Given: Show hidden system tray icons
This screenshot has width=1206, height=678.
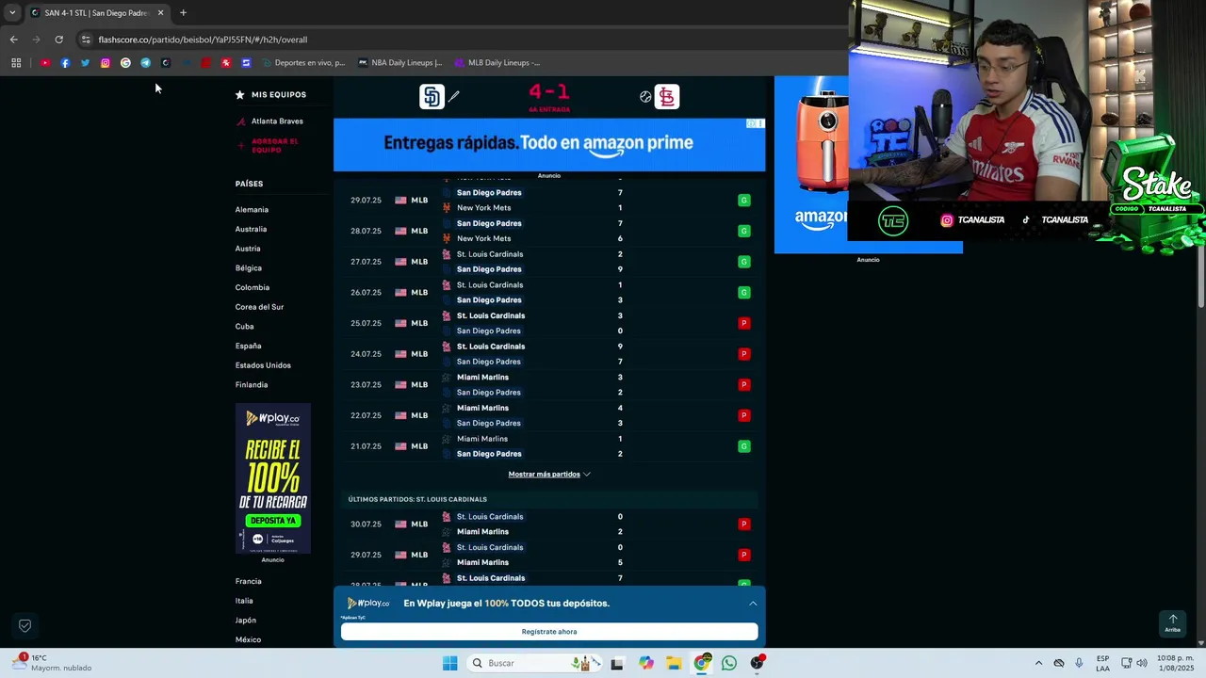Looking at the screenshot, I should (x=1038, y=663).
